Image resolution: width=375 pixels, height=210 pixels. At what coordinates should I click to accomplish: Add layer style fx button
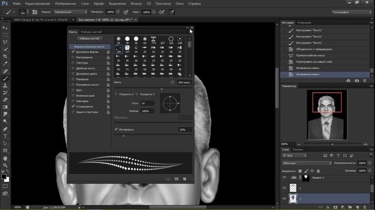(x=328, y=208)
